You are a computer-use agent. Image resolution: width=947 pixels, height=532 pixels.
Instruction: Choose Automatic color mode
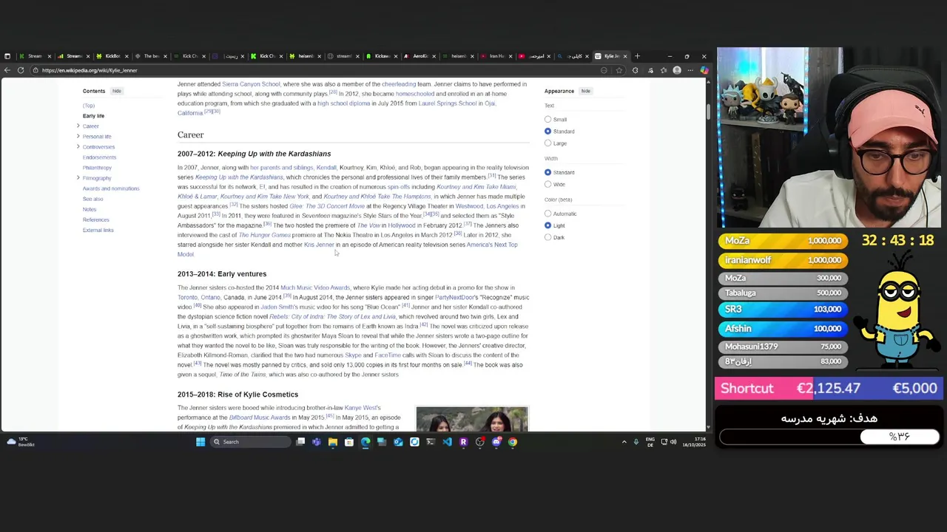tap(548, 214)
